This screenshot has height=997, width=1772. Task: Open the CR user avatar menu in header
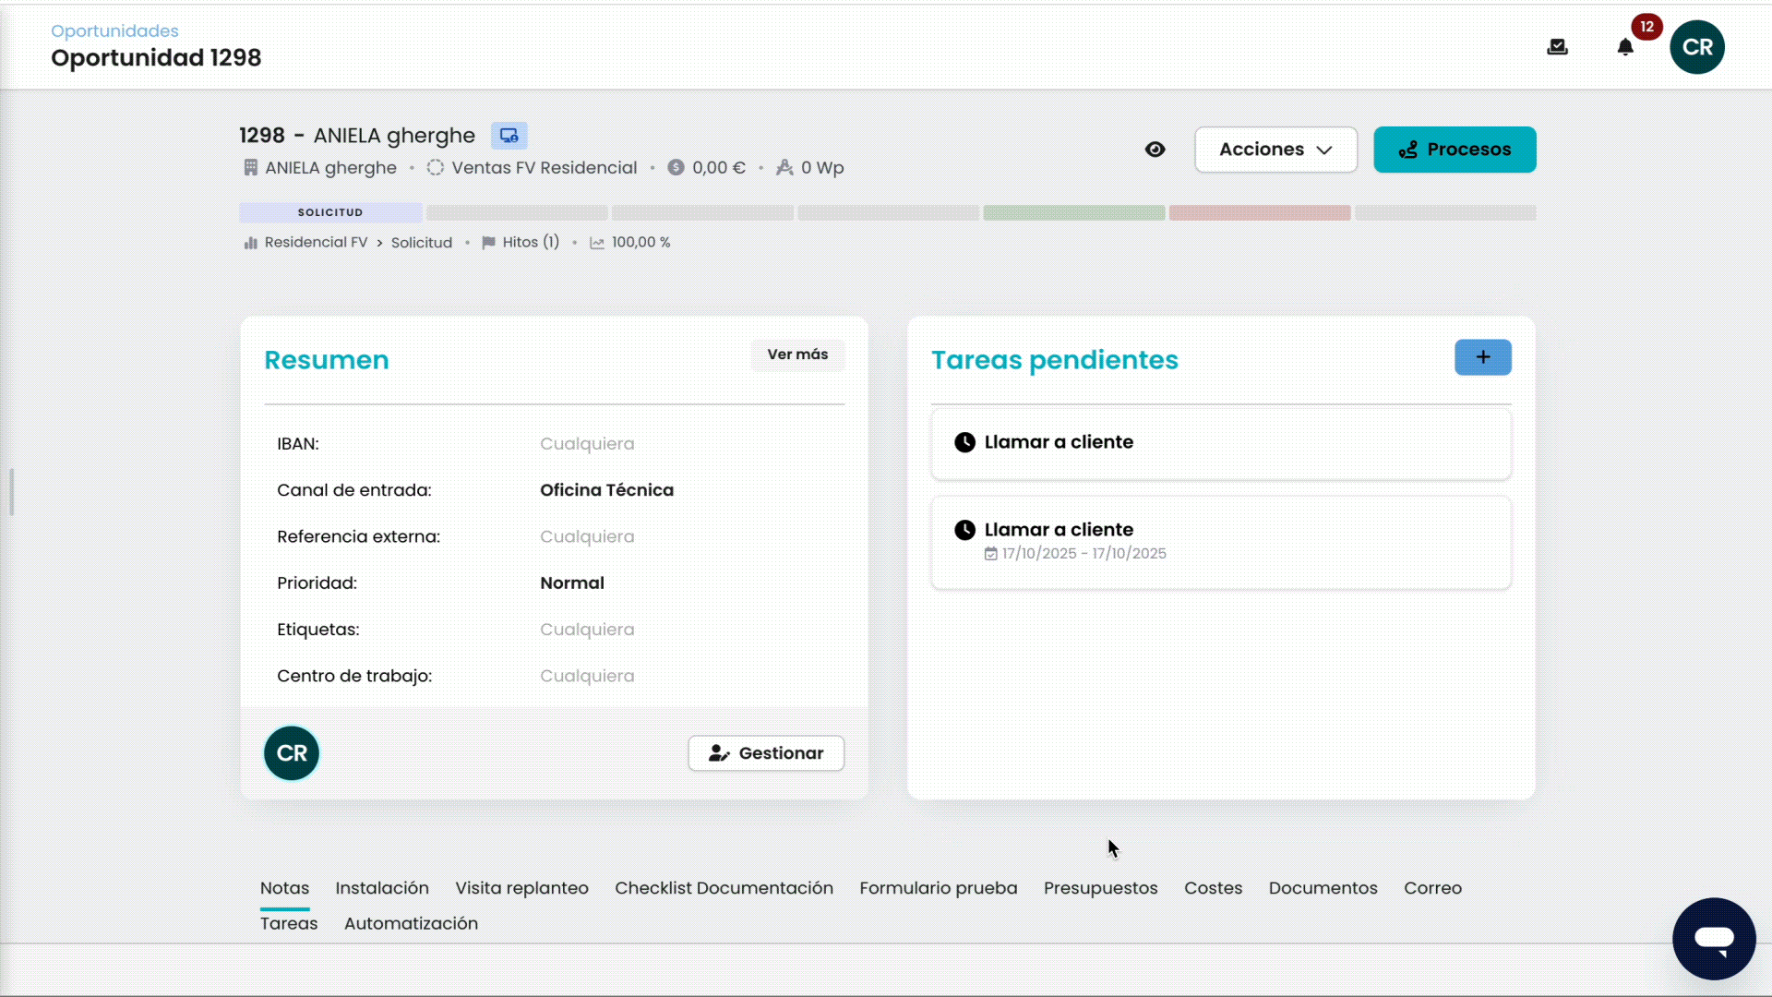1697,47
